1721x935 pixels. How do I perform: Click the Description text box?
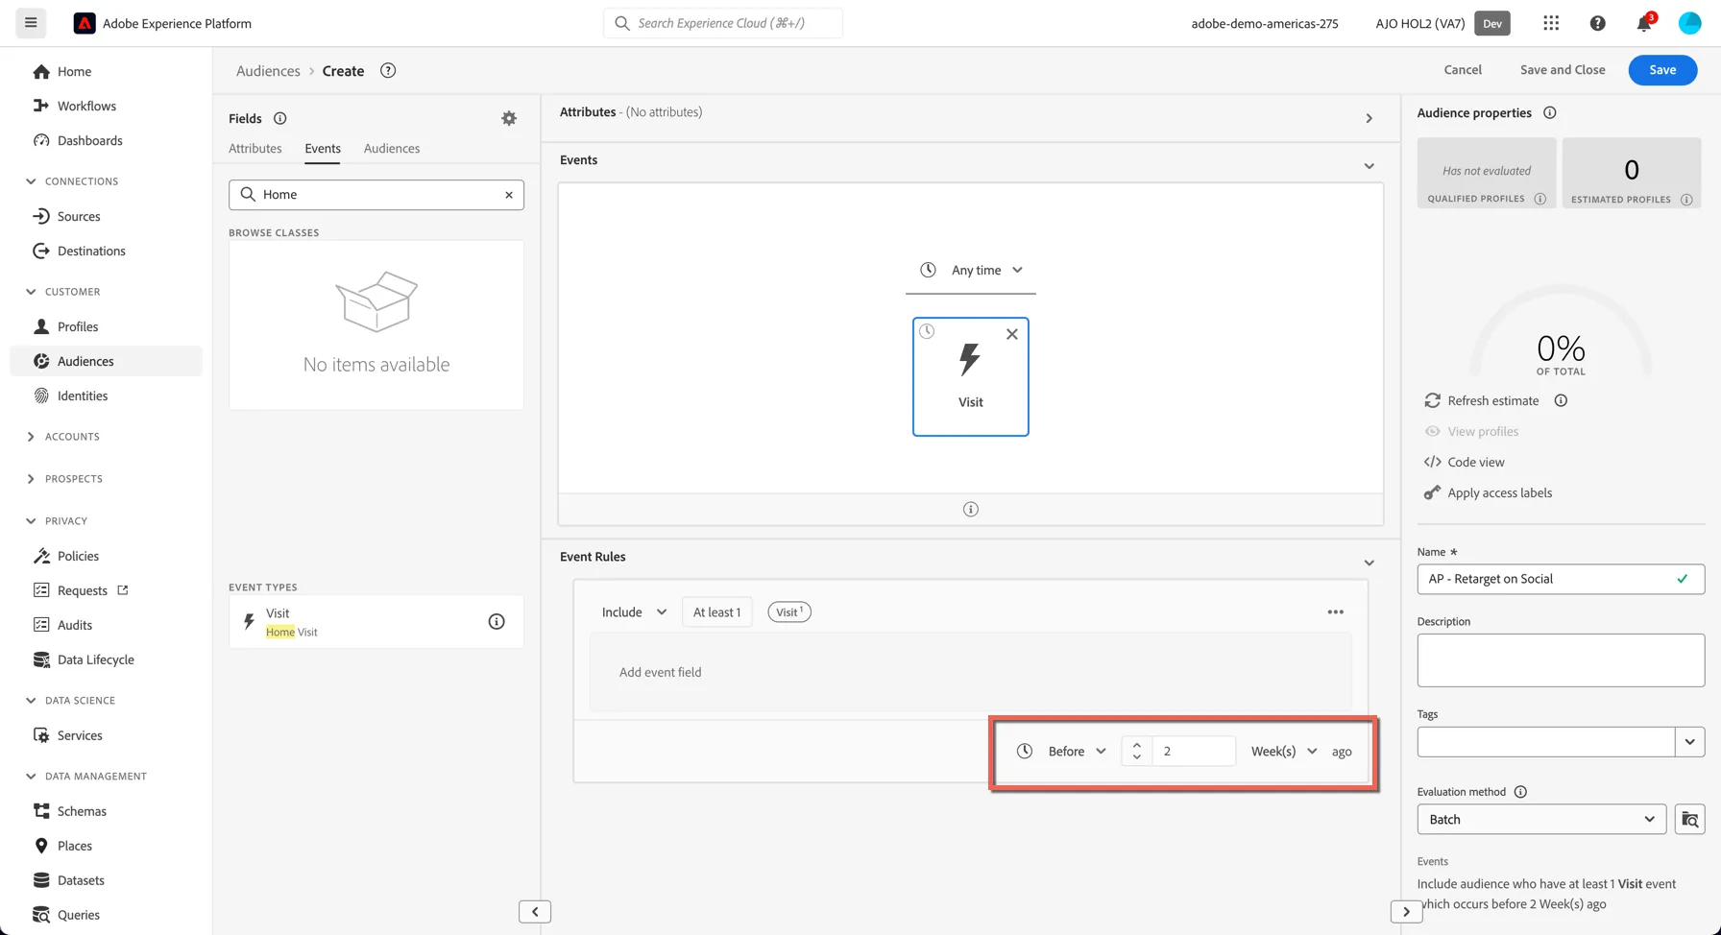(1561, 660)
